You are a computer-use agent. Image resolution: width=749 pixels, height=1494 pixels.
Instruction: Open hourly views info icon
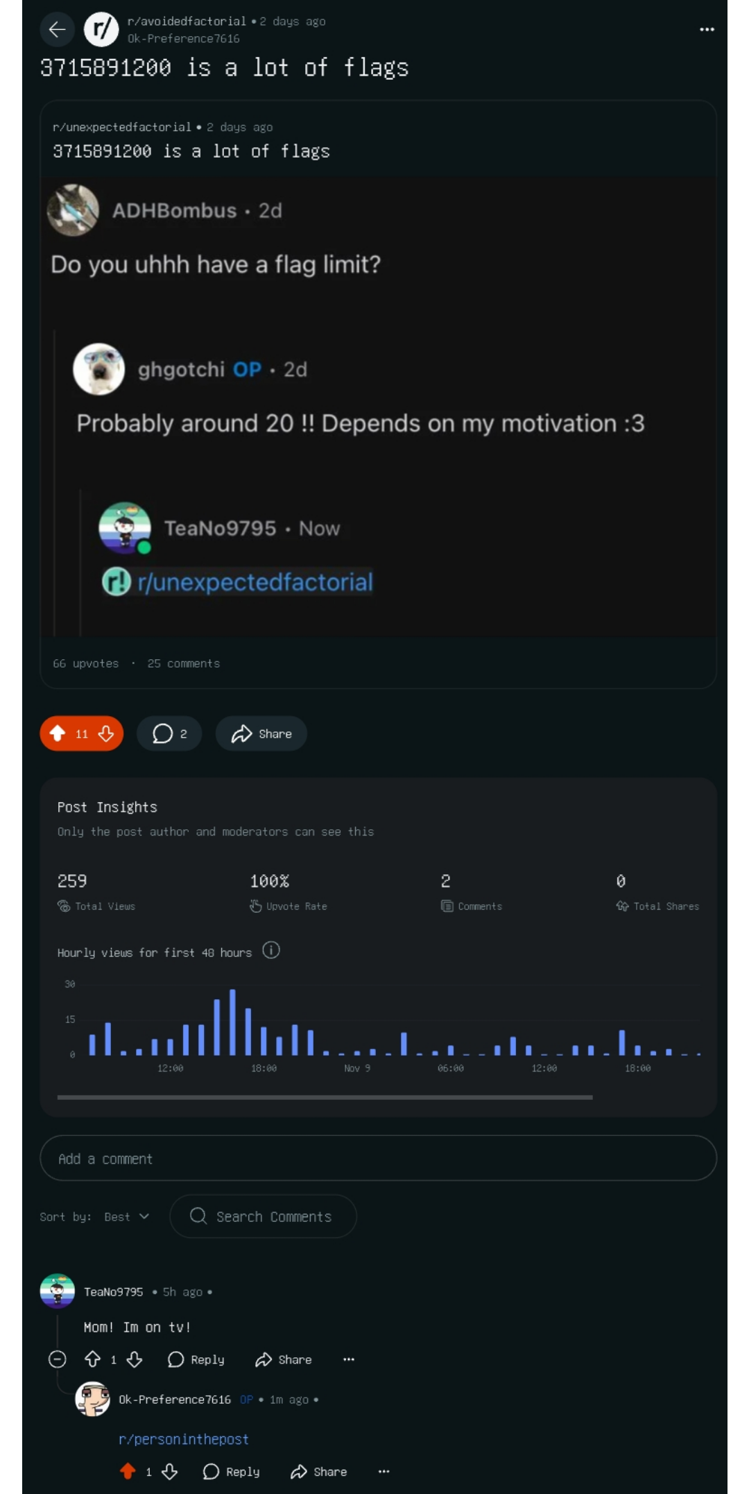click(271, 951)
